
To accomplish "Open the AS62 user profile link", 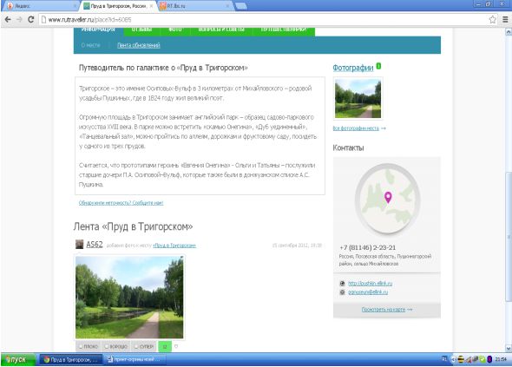I will [95, 244].
